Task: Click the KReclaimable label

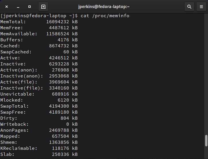Action: click(19, 148)
